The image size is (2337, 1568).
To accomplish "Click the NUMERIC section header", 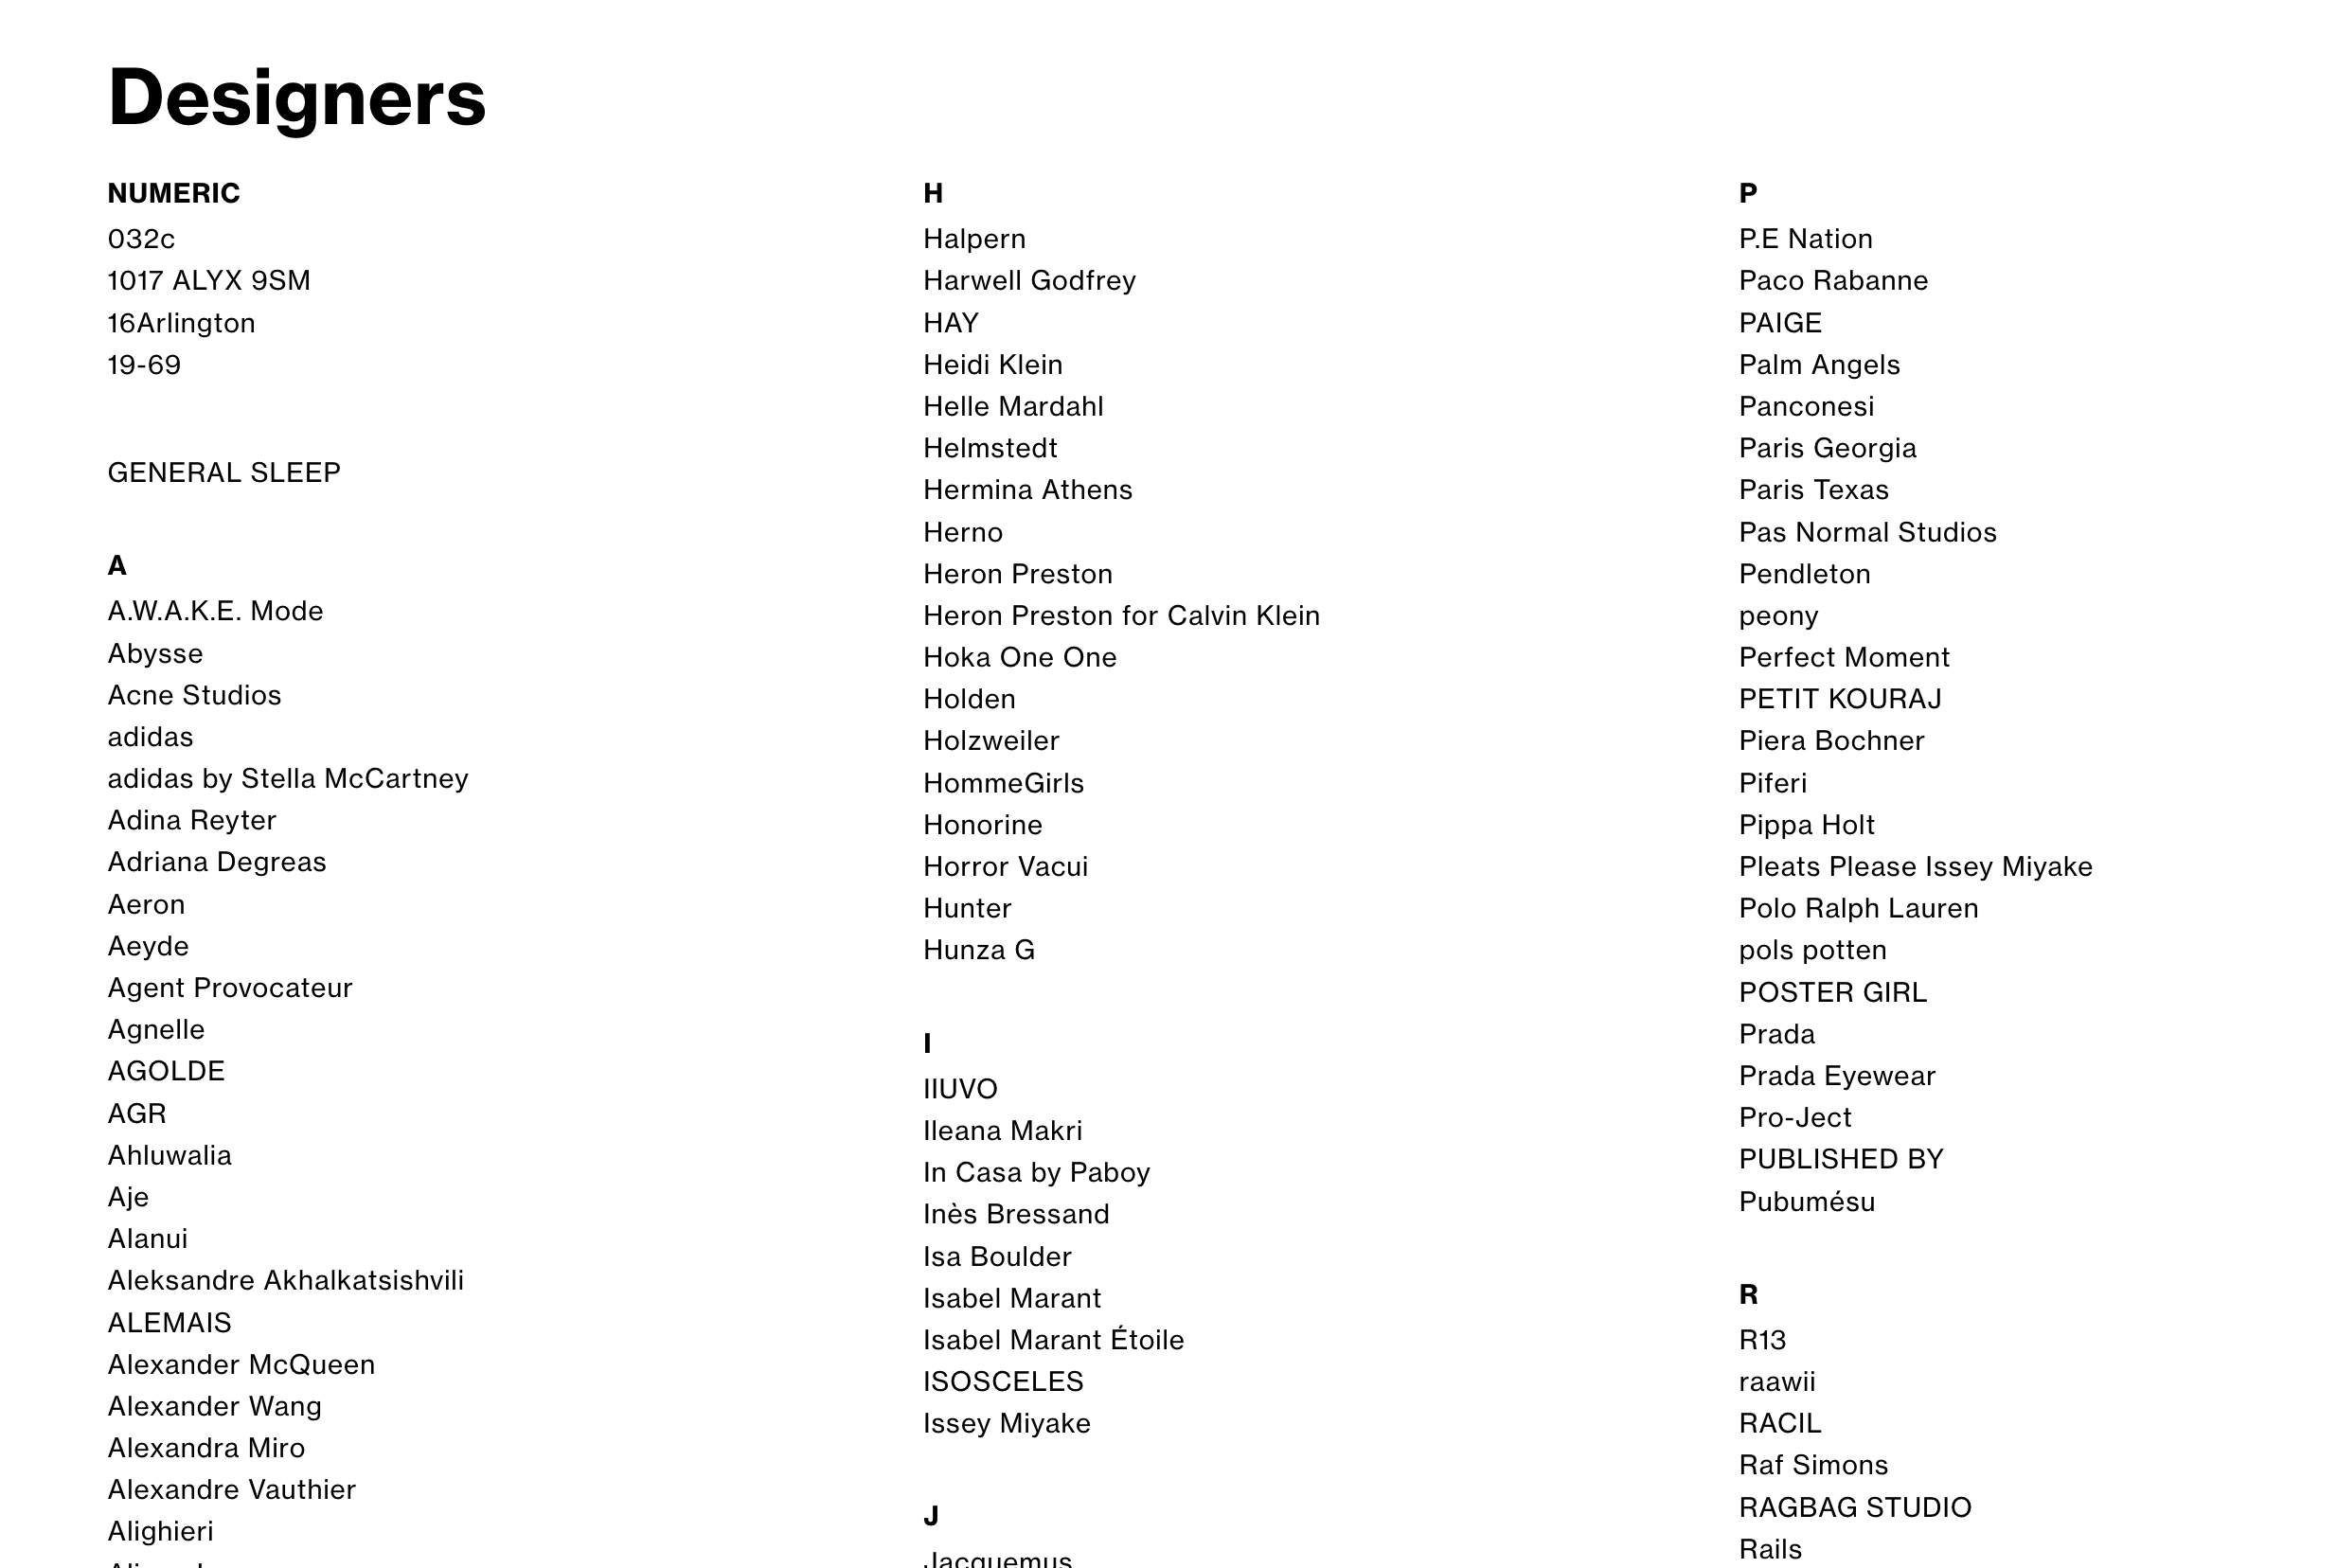I will (171, 192).
